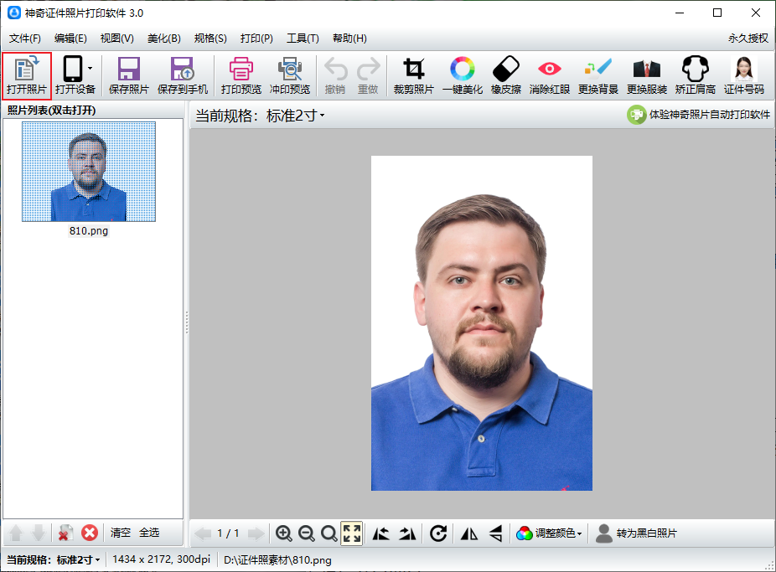Click the 全选 select all button
The width and height of the screenshot is (776, 572).
click(149, 533)
